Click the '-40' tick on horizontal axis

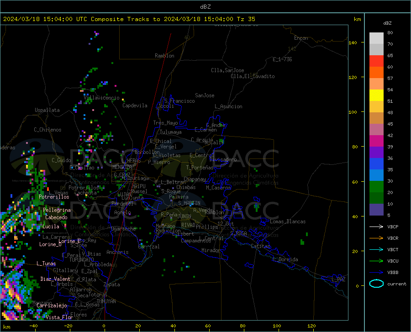pos(33,326)
